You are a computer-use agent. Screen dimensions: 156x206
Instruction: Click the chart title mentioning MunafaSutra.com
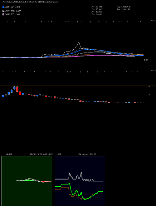tap(30, 2)
